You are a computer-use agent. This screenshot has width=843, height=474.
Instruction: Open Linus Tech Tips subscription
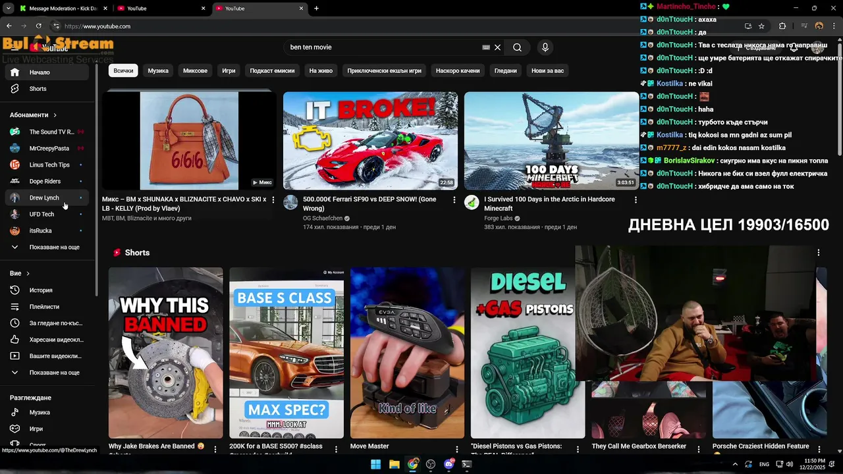click(x=47, y=165)
